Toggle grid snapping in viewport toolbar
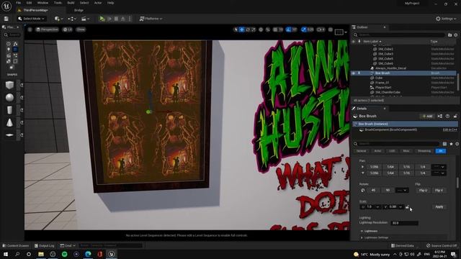 [x=275, y=29]
